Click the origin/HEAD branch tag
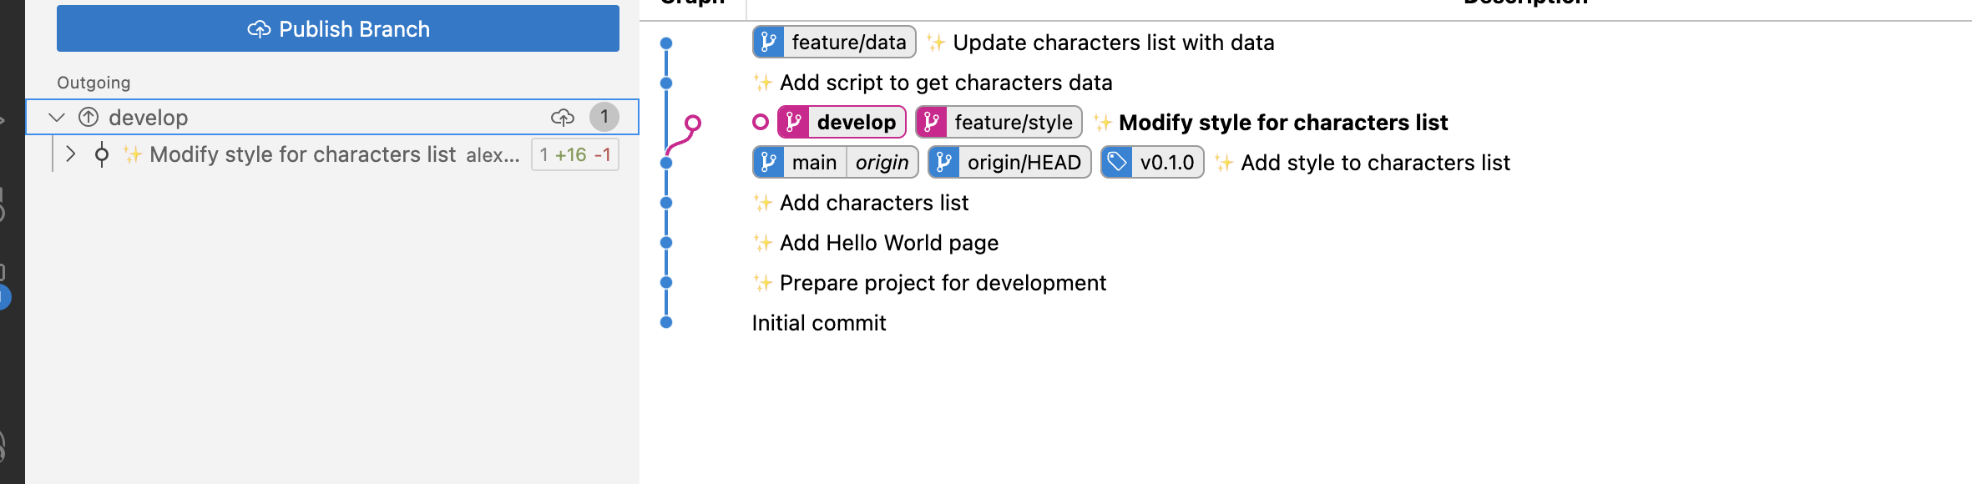Image resolution: width=1972 pixels, height=484 pixels. point(1009,162)
